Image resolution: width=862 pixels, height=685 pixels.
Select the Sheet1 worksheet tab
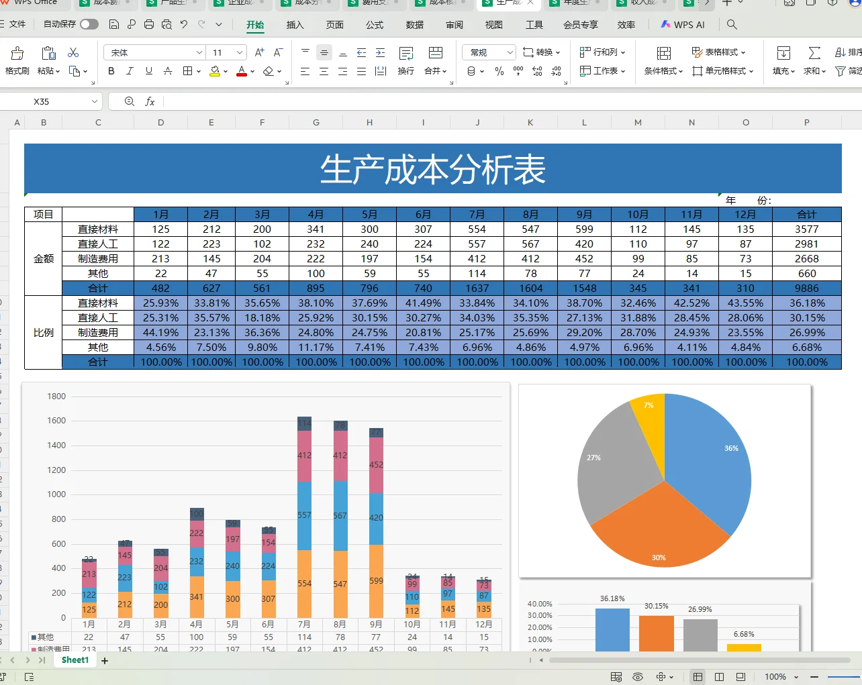[x=74, y=660]
